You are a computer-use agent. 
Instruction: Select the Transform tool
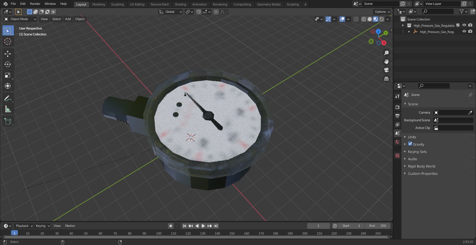(x=8, y=86)
